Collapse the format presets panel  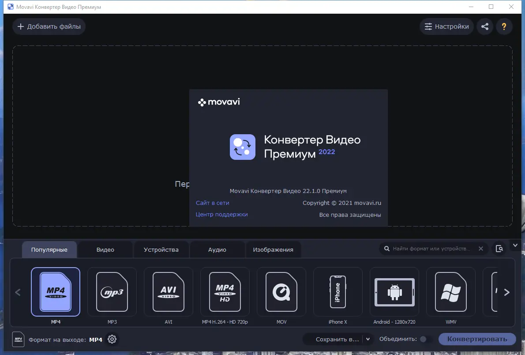coord(515,245)
